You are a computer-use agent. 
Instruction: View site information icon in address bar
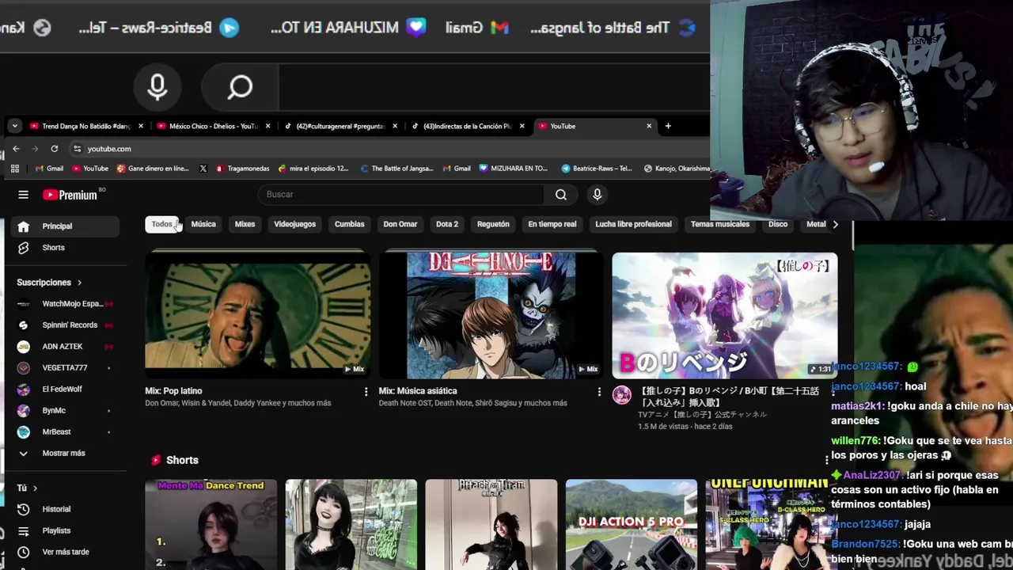77,149
